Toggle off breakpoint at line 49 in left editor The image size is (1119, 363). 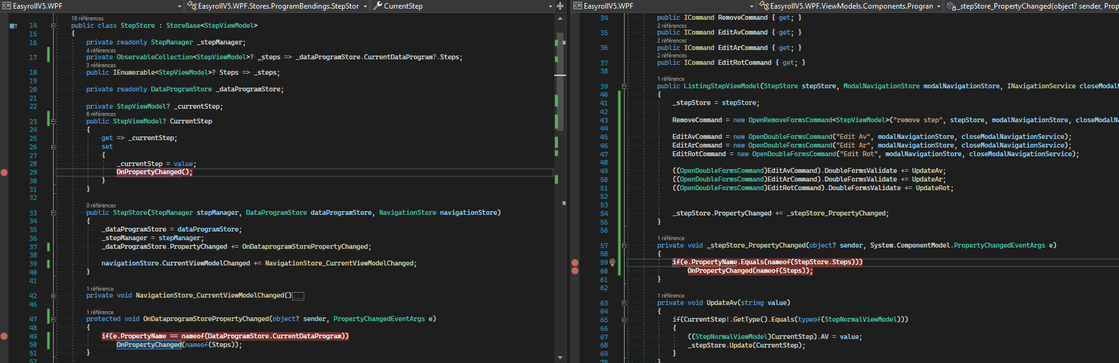[4, 336]
